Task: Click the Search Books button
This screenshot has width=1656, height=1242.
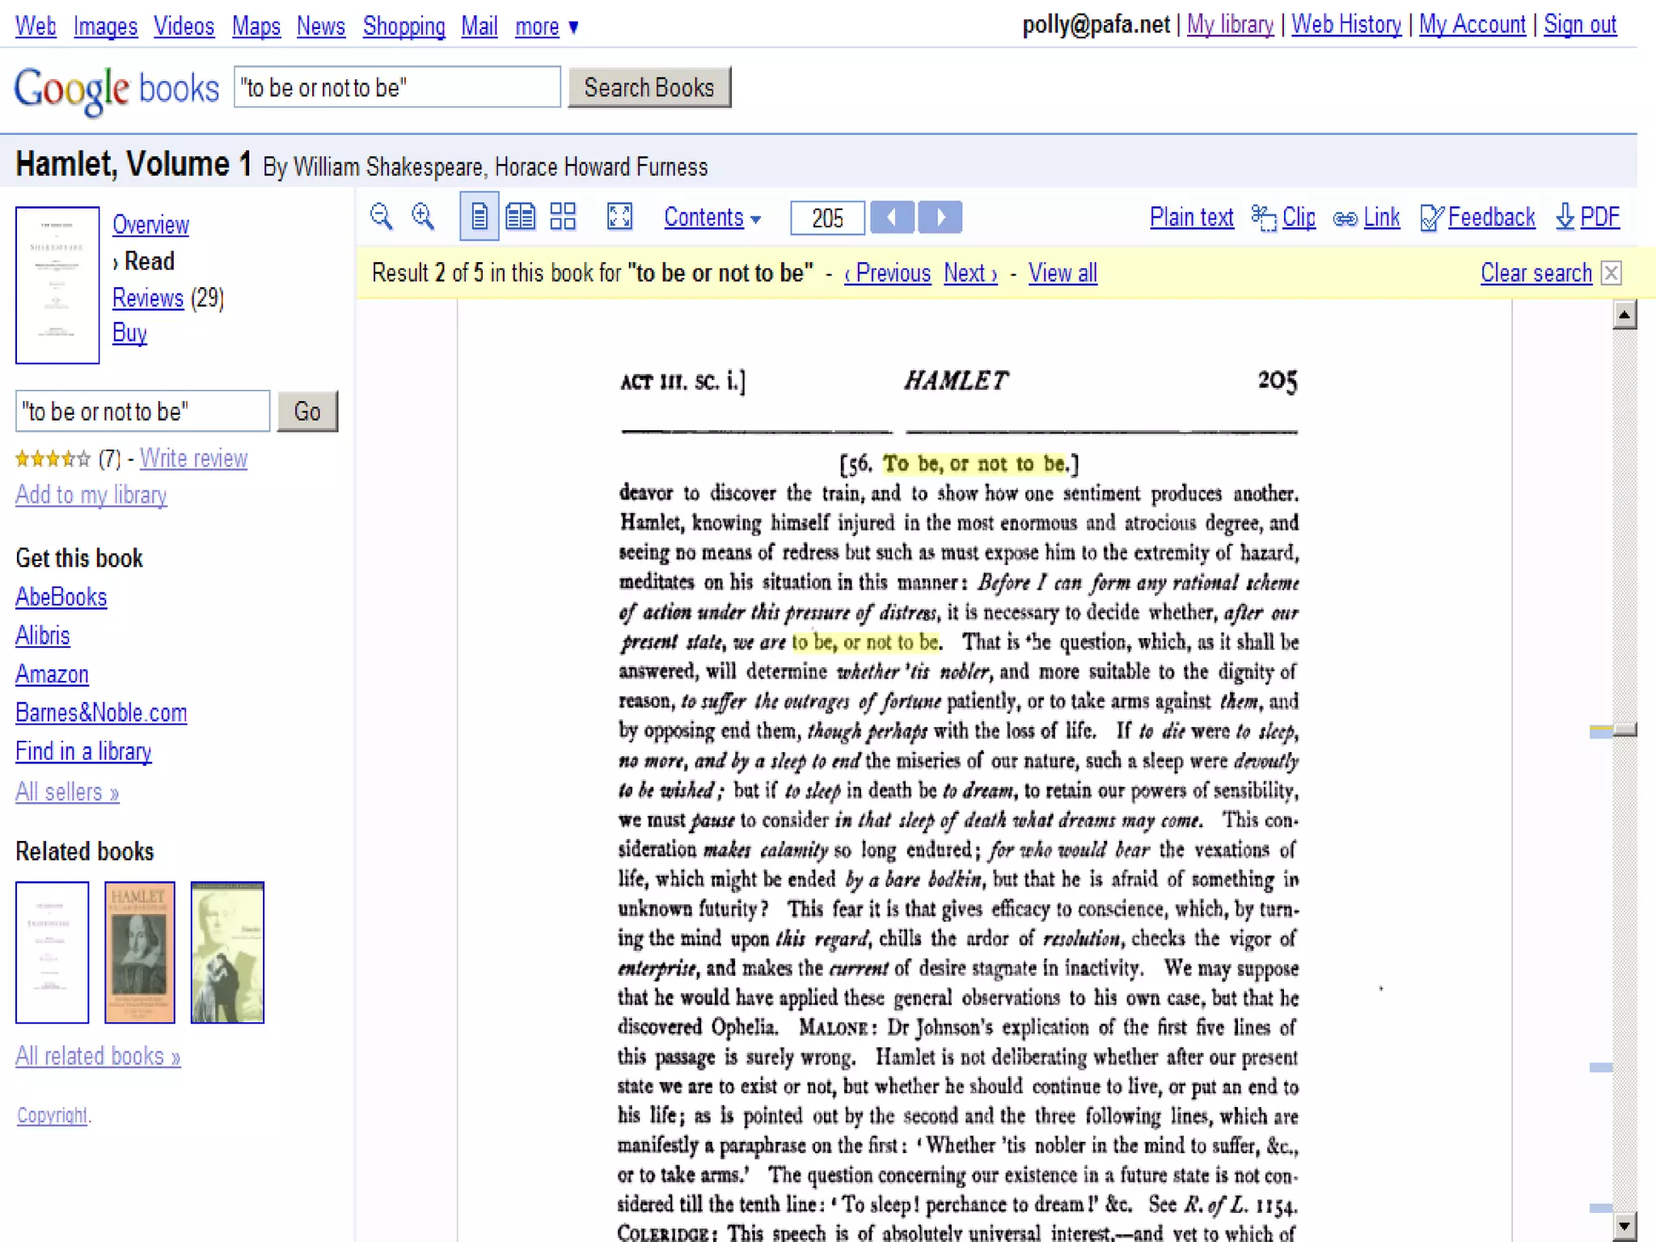Action: (x=649, y=87)
